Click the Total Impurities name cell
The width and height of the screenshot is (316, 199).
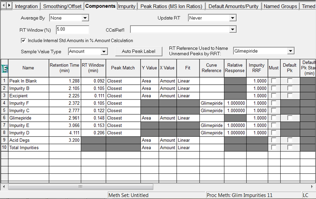pos(28,148)
